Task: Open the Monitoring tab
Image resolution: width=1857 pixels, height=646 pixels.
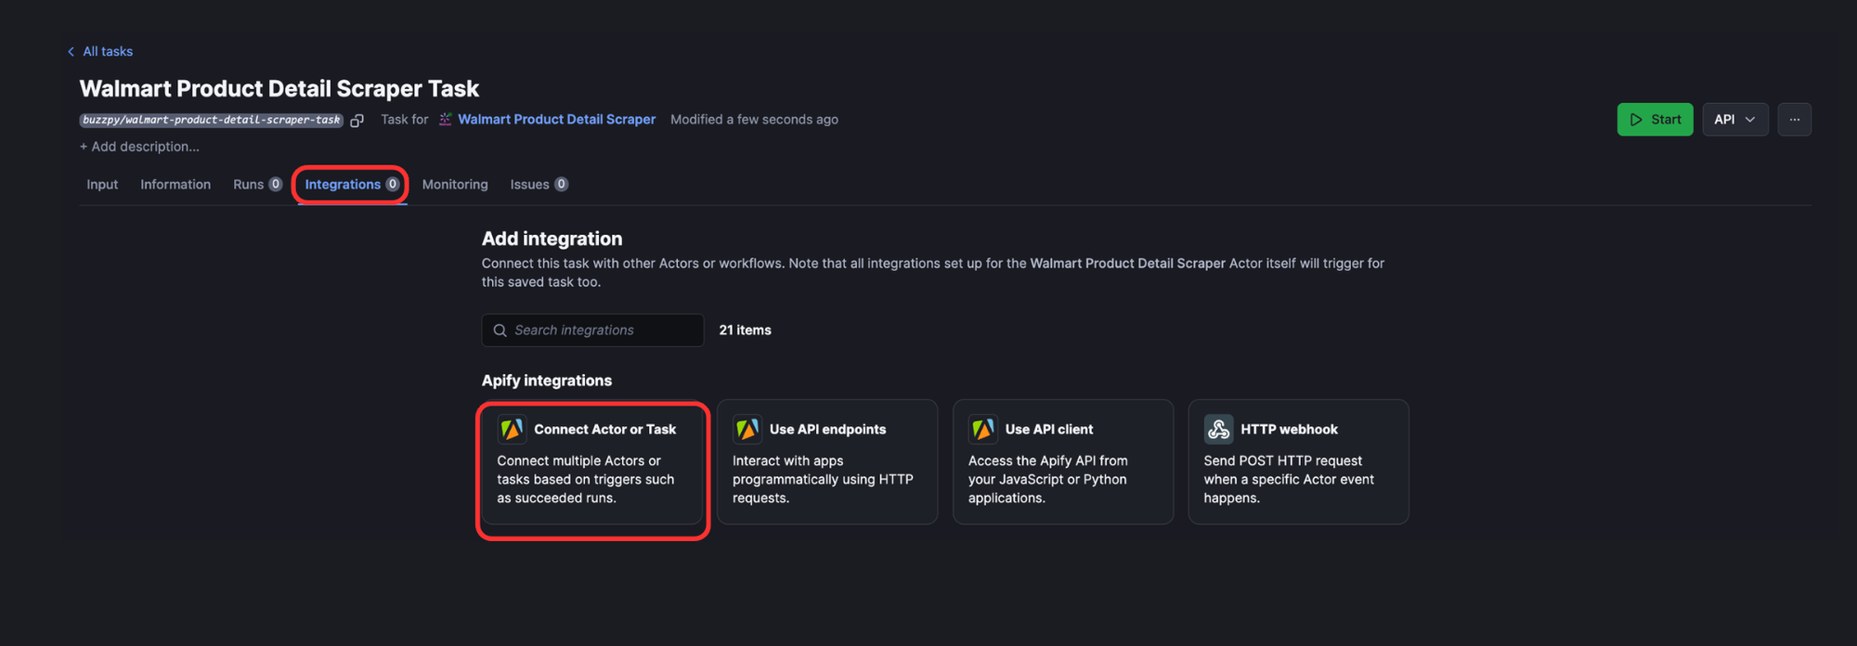Action: tap(455, 185)
